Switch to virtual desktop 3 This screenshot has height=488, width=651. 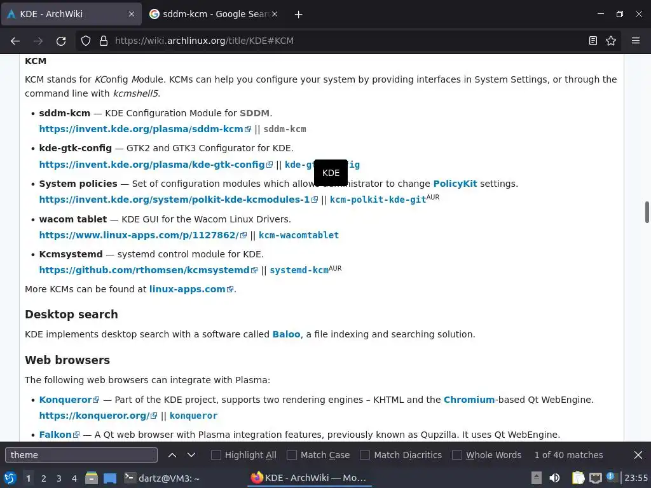(59, 478)
